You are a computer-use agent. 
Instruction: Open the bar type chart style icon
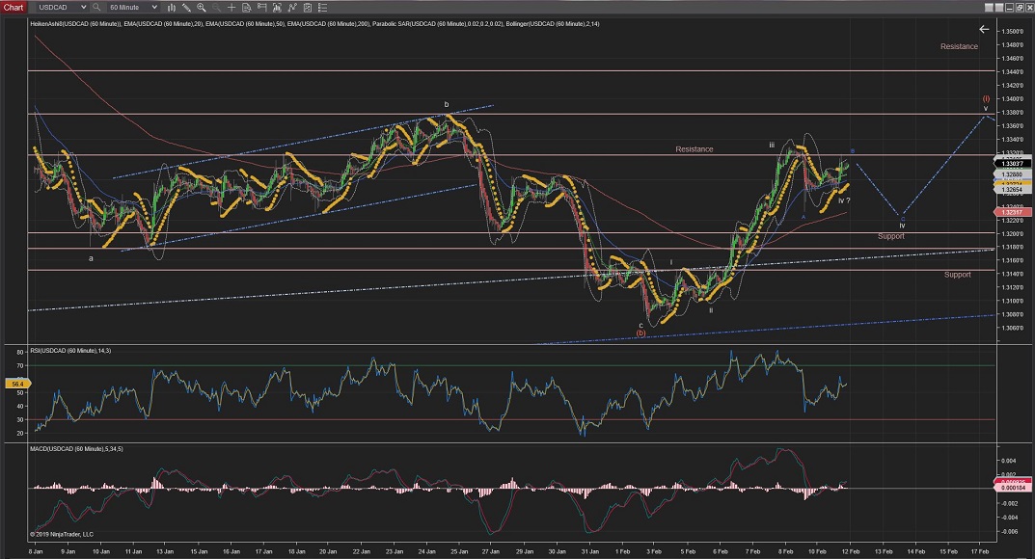pyautogui.click(x=171, y=7)
